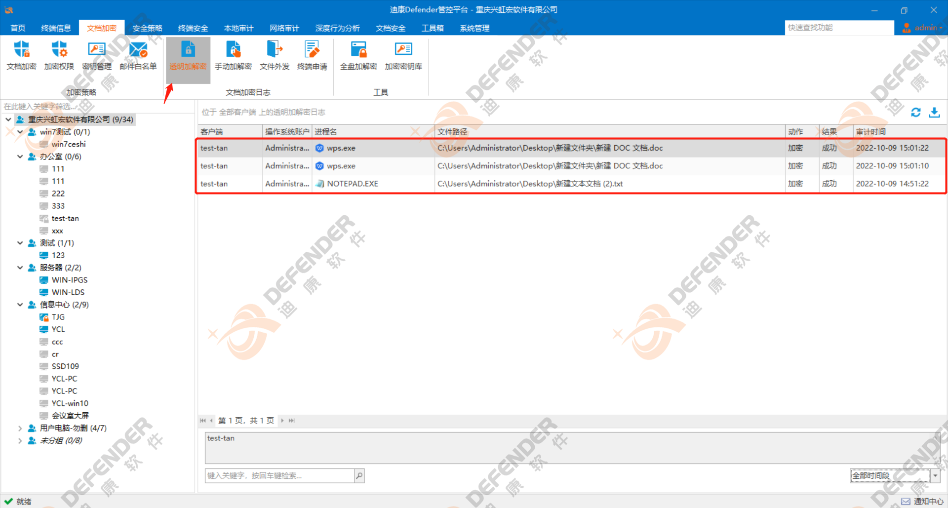The width and height of the screenshot is (948, 508).
Task: Sort by the 进程名 column header
Action: pos(373,132)
